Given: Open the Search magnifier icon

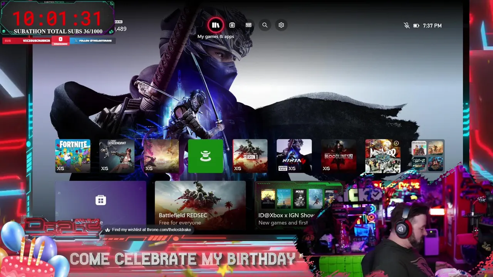Looking at the screenshot, I should (265, 25).
